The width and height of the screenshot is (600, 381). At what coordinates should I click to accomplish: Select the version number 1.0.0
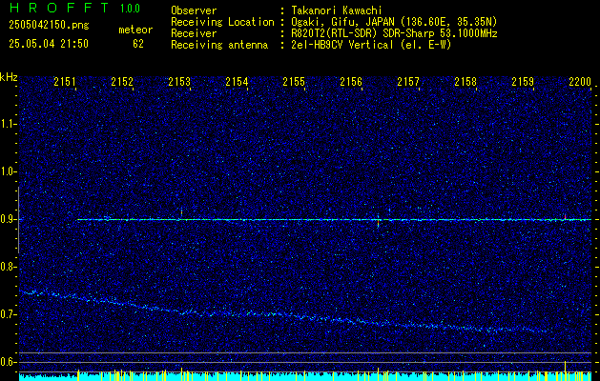pyautogui.click(x=130, y=9)
